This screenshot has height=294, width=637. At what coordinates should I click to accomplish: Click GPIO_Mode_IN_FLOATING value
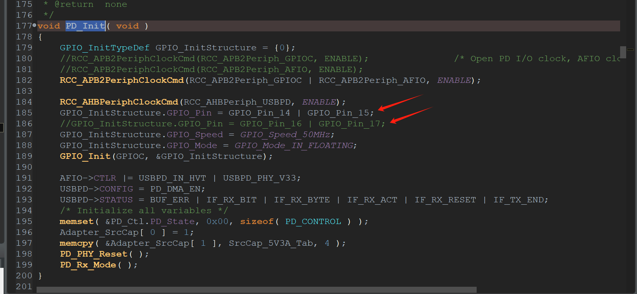[x=294, y=146]
